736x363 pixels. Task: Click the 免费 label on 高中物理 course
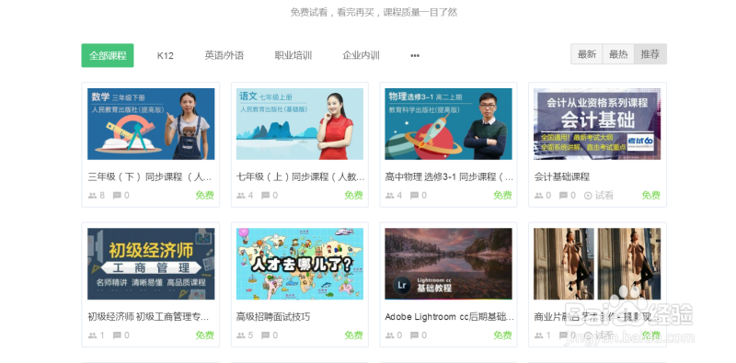point(502,195)
